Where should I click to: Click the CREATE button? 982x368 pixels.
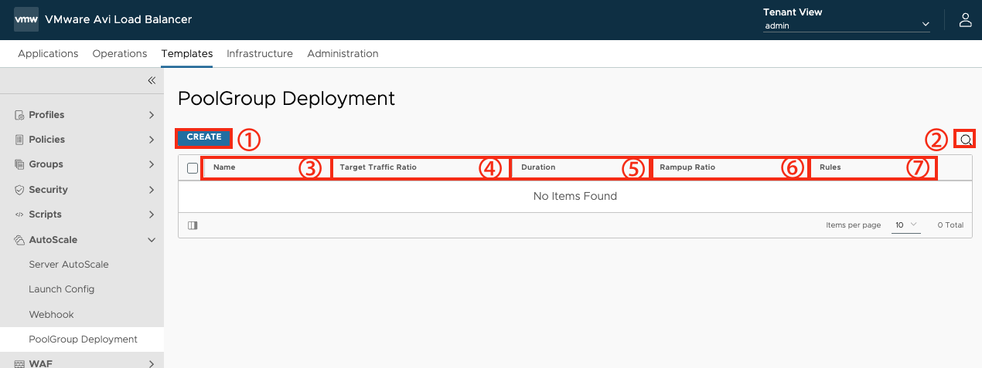204,137
